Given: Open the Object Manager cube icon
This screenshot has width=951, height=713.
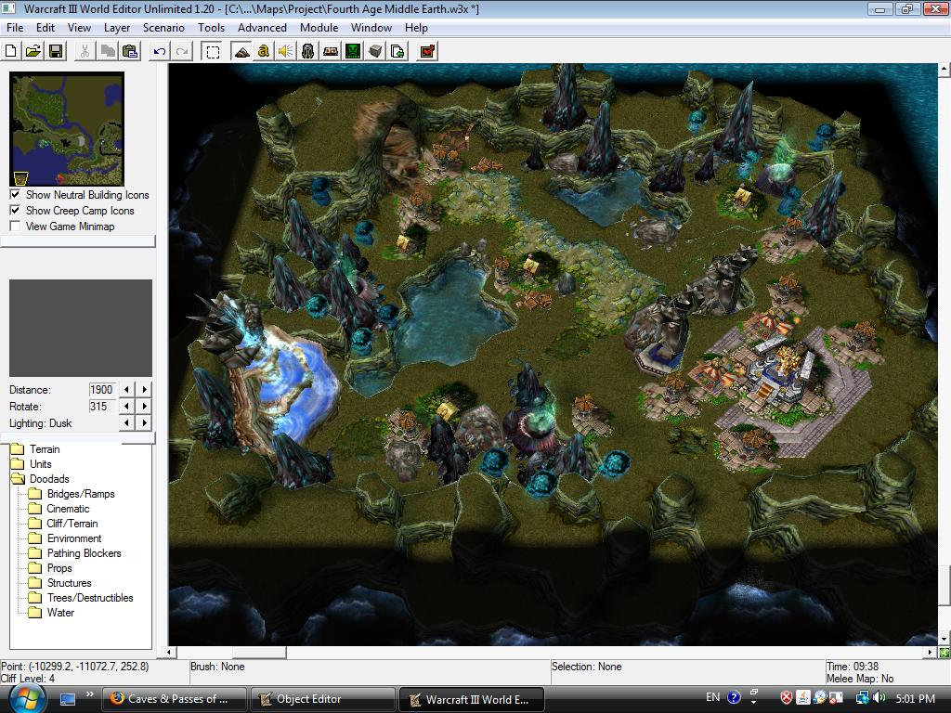Looking at the screenshot, I should [375, 52].
